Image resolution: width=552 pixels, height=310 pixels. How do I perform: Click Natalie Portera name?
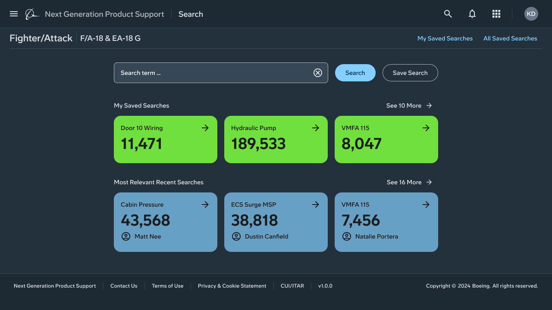377,236
